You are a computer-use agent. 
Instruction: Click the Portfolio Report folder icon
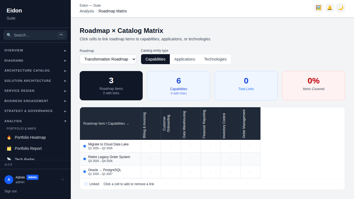tap(9, 148)
